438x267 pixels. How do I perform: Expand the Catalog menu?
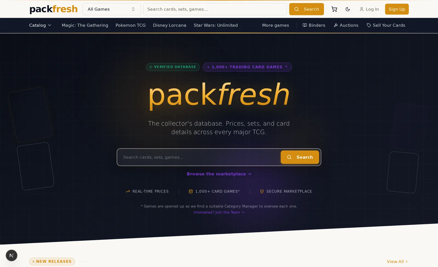coord(40,25)
